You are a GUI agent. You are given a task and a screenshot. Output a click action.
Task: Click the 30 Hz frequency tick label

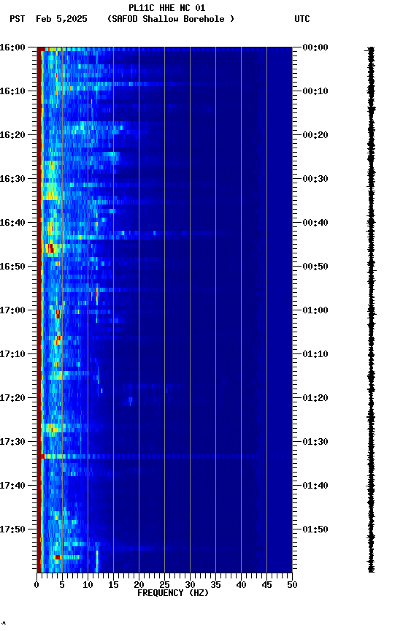point(190,586)
